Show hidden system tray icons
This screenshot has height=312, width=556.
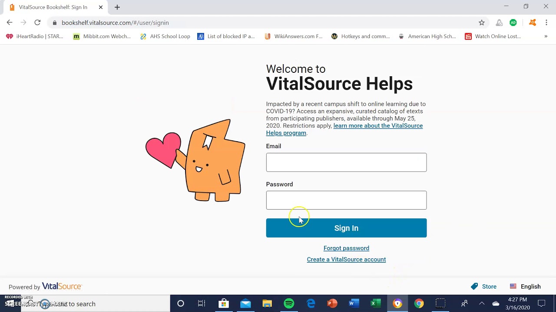(x=482, y=304)
